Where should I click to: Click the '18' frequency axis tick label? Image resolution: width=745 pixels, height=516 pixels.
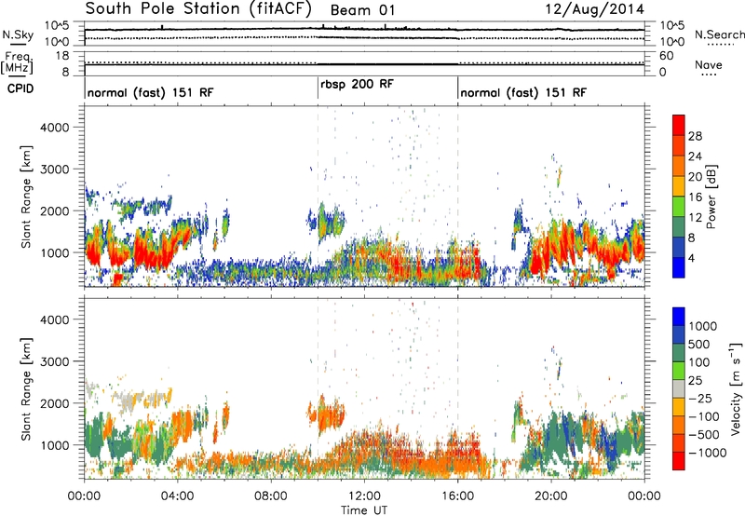point(62,56)
